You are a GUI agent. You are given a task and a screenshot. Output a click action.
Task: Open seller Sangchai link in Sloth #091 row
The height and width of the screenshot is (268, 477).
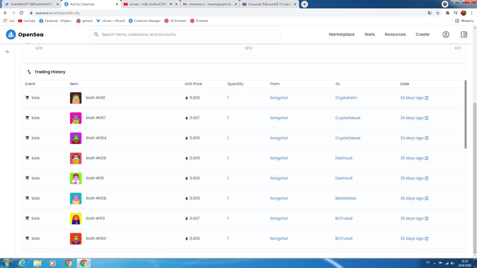click(279, 98)
